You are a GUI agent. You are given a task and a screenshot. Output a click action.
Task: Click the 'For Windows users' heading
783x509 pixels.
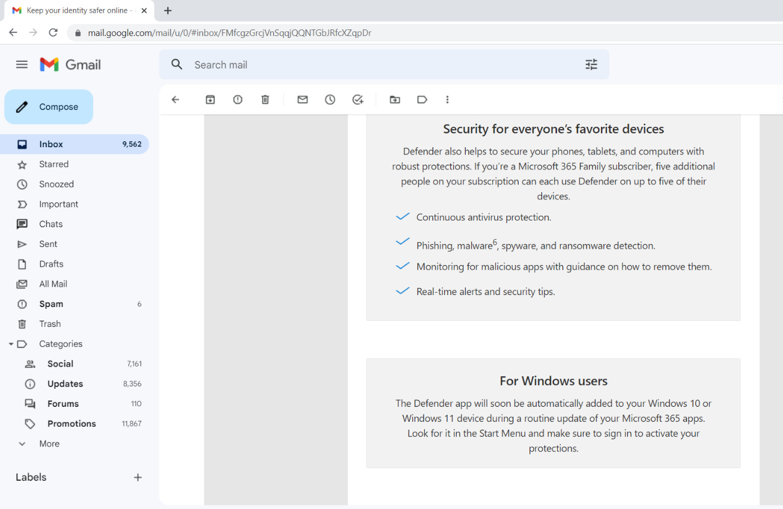553,381
